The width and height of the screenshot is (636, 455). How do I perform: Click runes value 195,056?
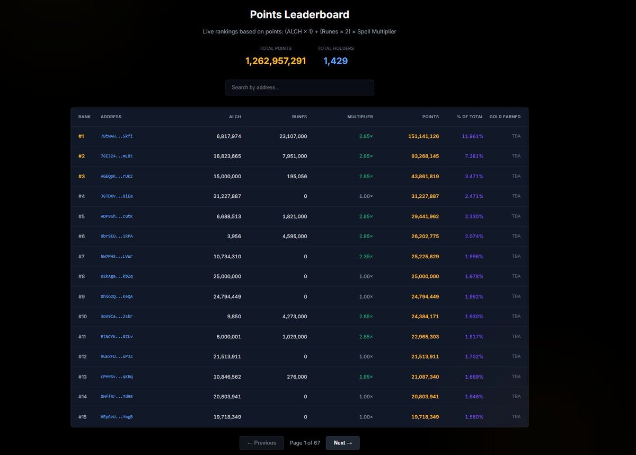pyautogui.click(x=297, y=176)
